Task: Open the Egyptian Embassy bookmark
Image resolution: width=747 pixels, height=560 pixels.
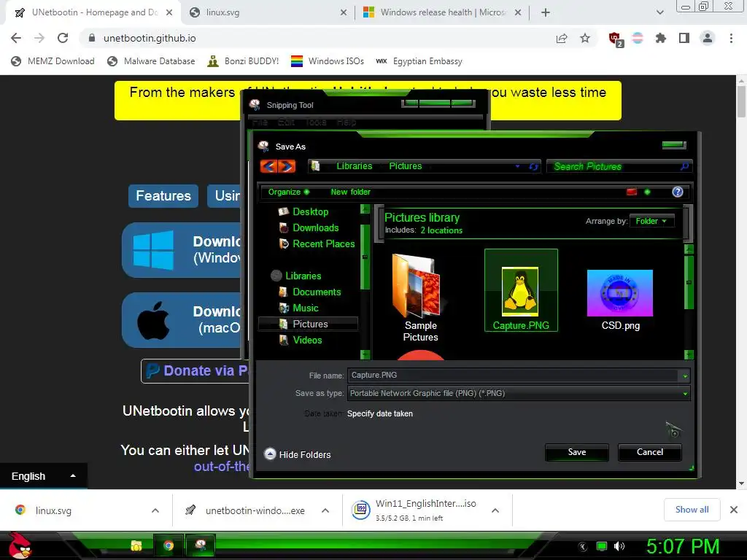Action: 419,61
